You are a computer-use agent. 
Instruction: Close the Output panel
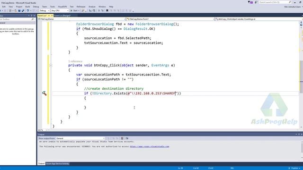[302, 134]
